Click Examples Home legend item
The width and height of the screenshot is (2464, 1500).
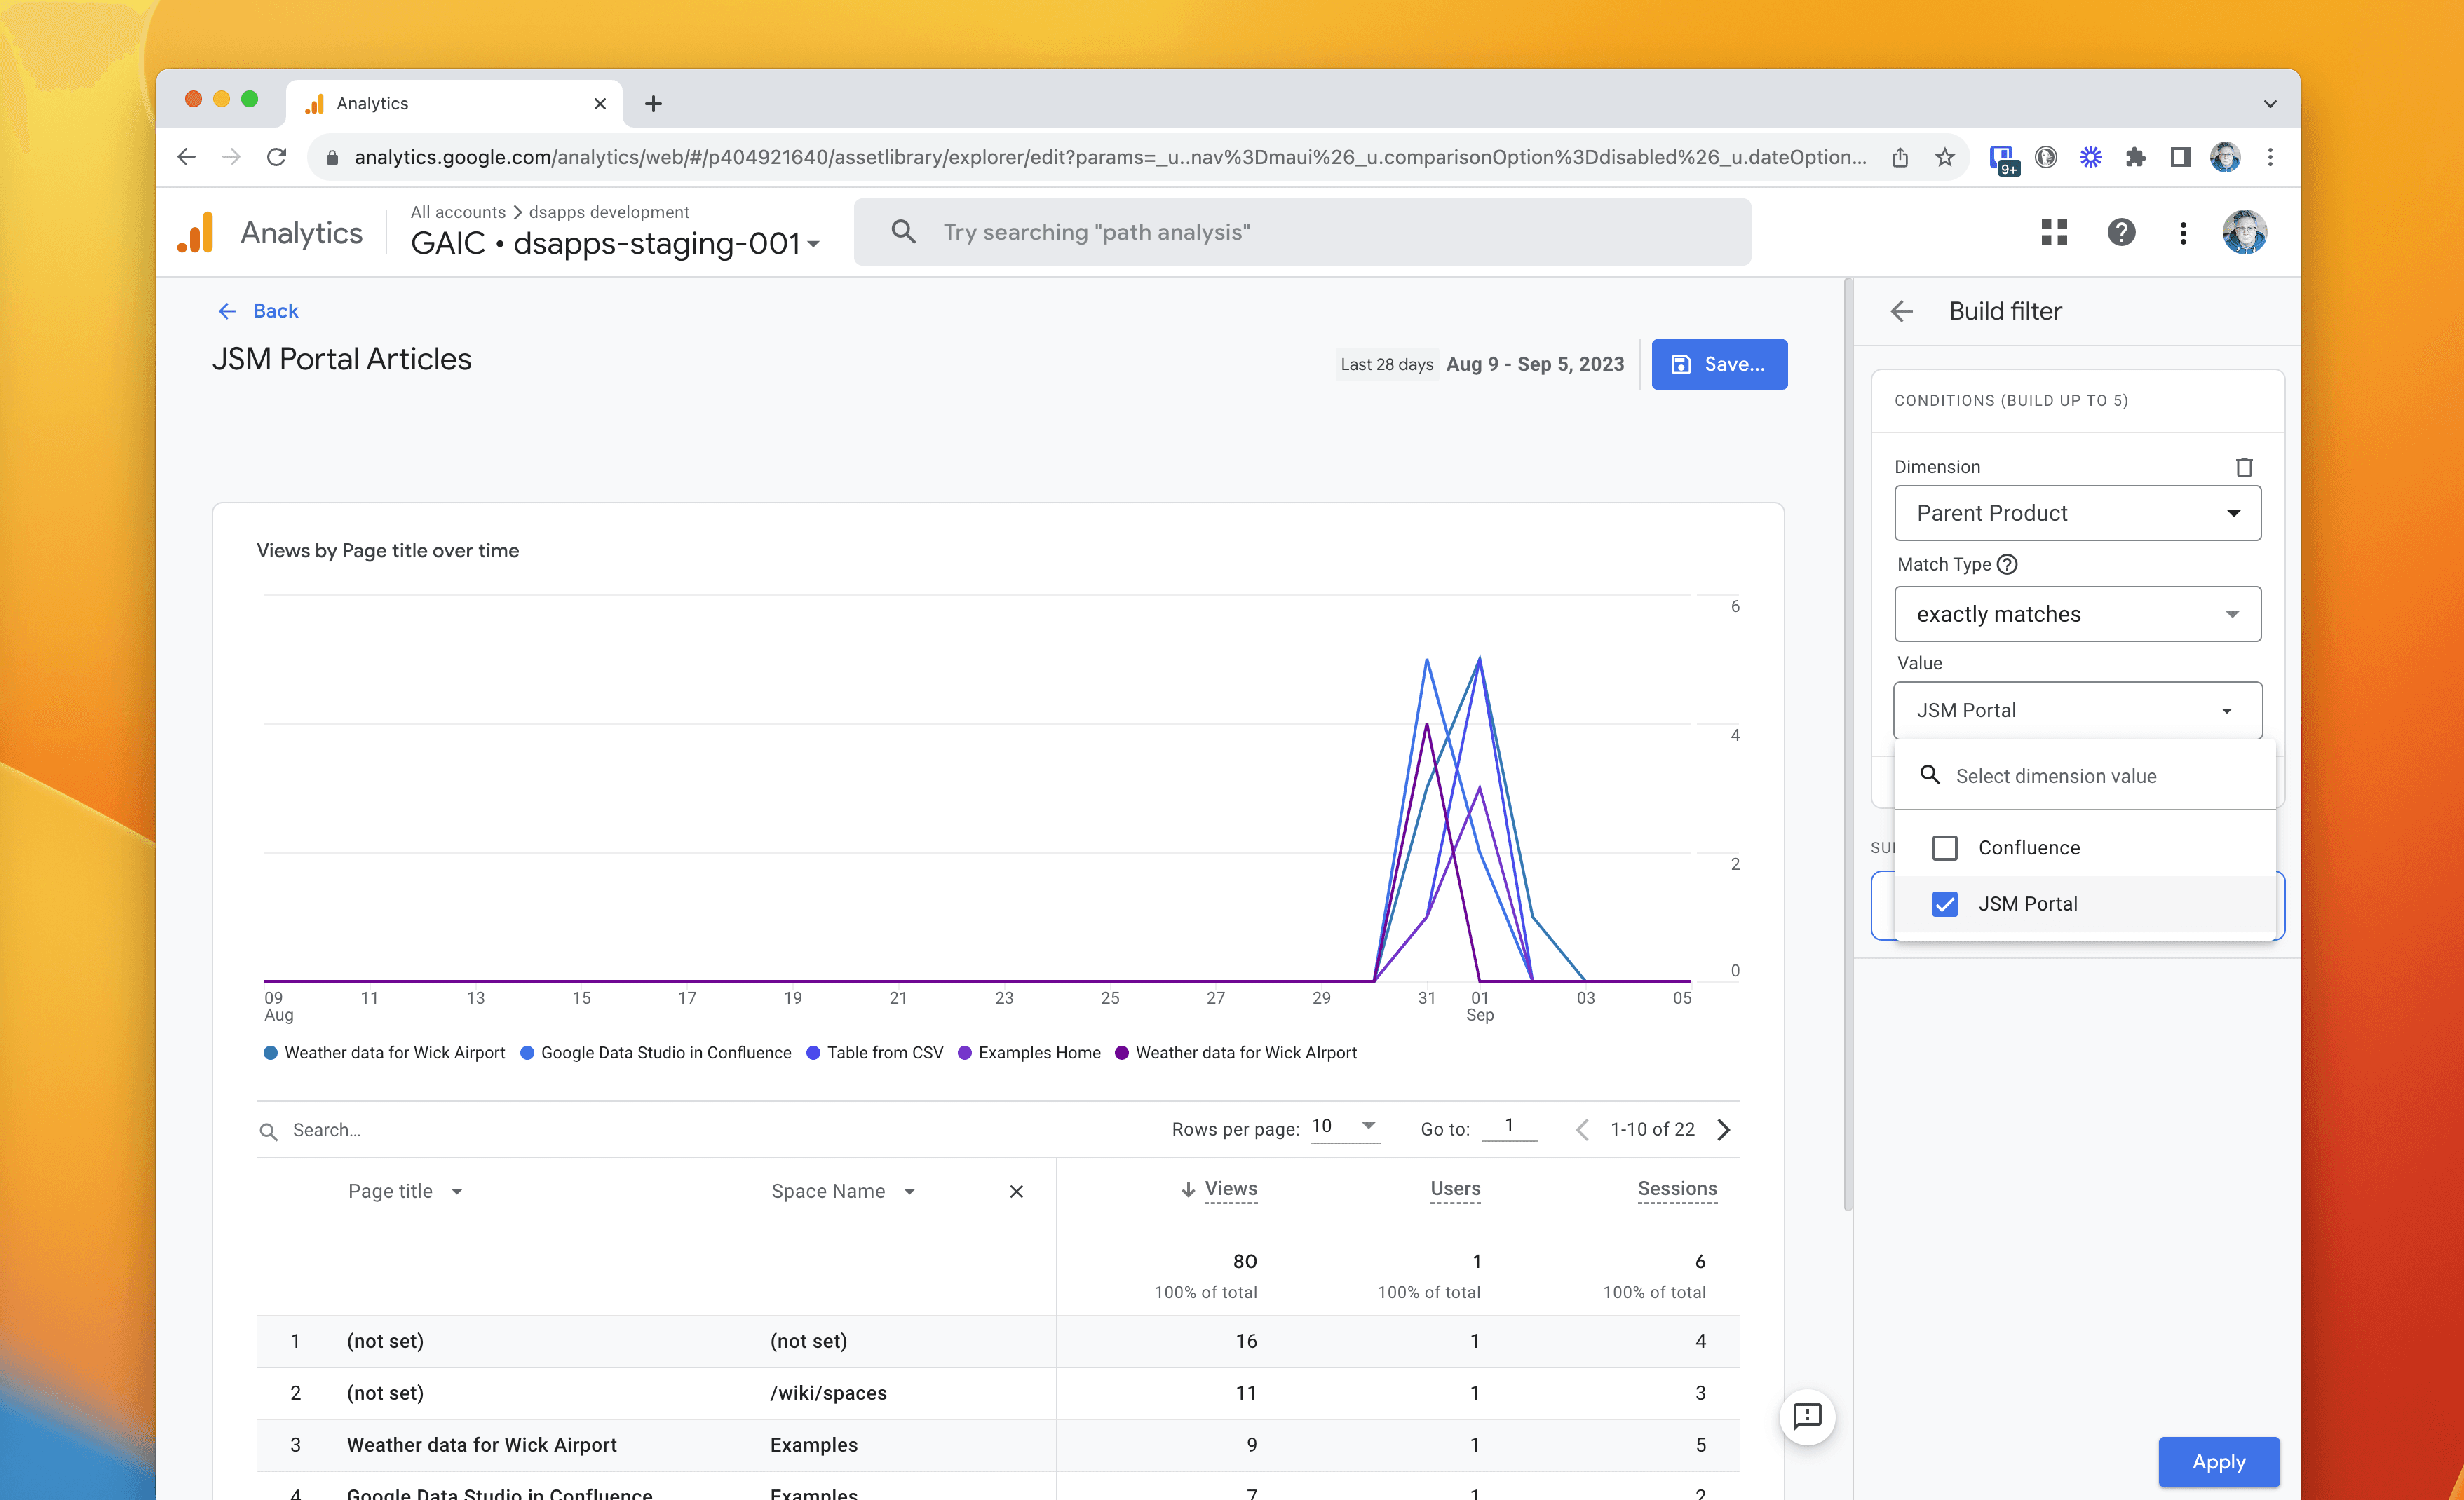(x=1030, y=1052)
